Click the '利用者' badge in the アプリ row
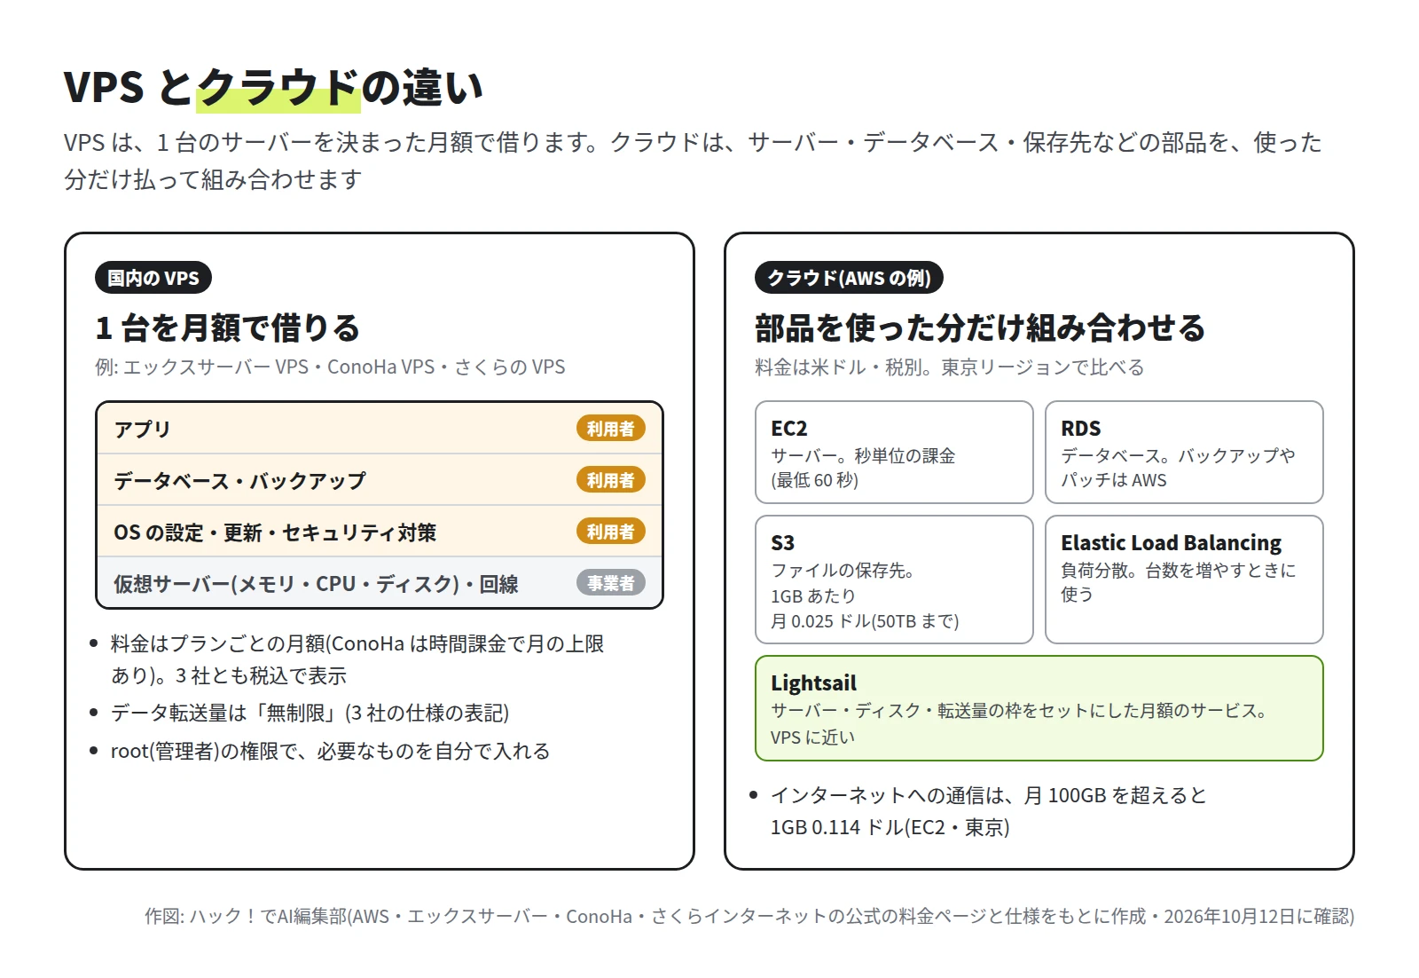This screenshot has width=1419, height=978. tap(610, 429)
